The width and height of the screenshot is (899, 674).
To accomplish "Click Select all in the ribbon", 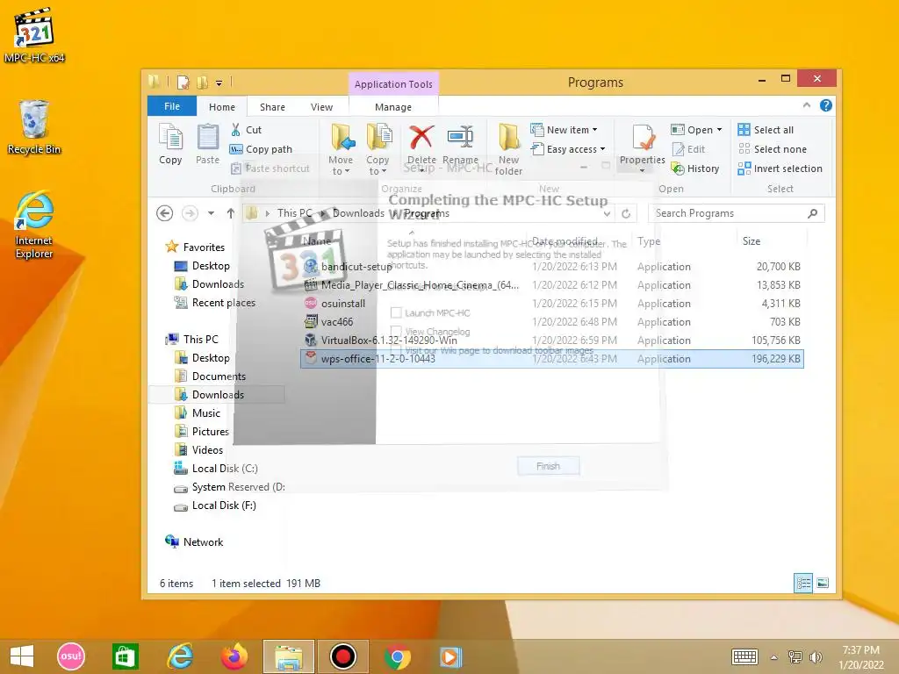I will coord(766,130).
